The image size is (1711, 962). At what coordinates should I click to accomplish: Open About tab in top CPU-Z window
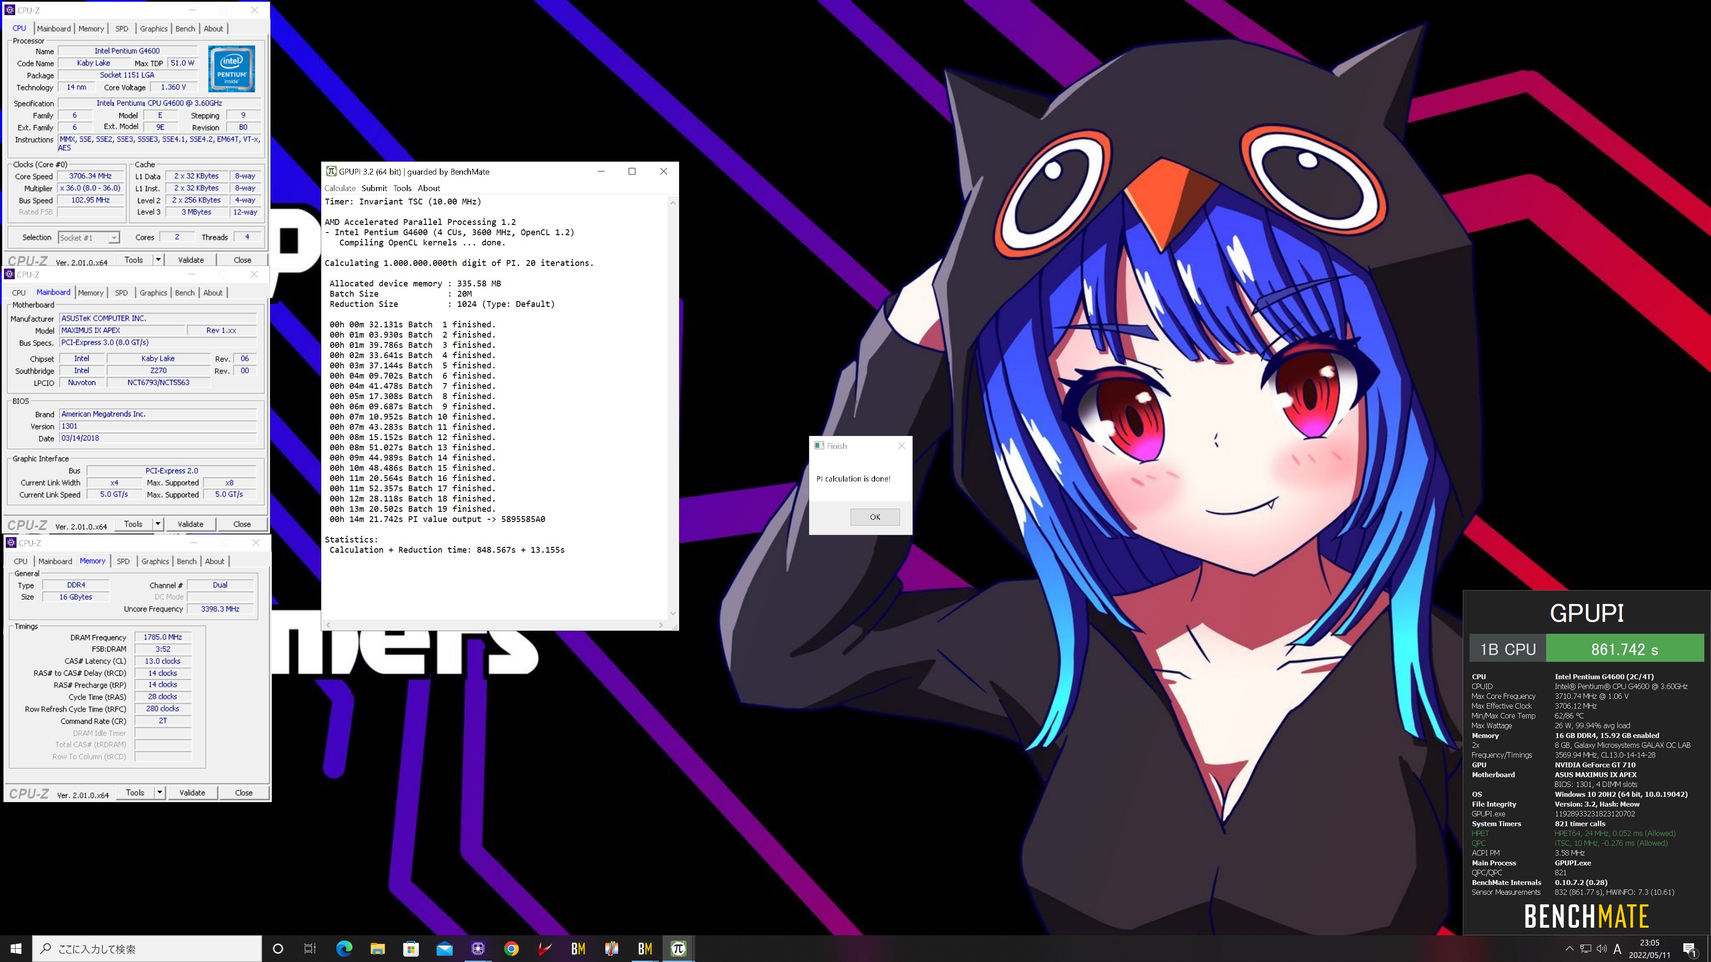tap(213, 29)
